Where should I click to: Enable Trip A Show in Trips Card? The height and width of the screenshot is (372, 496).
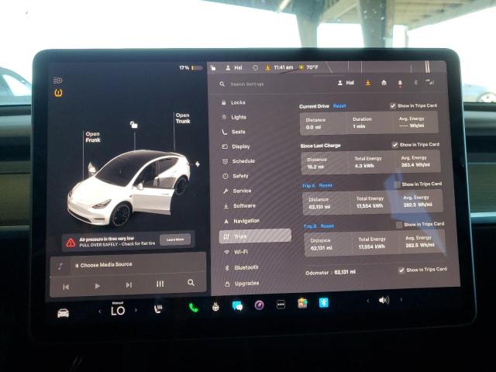397,184
